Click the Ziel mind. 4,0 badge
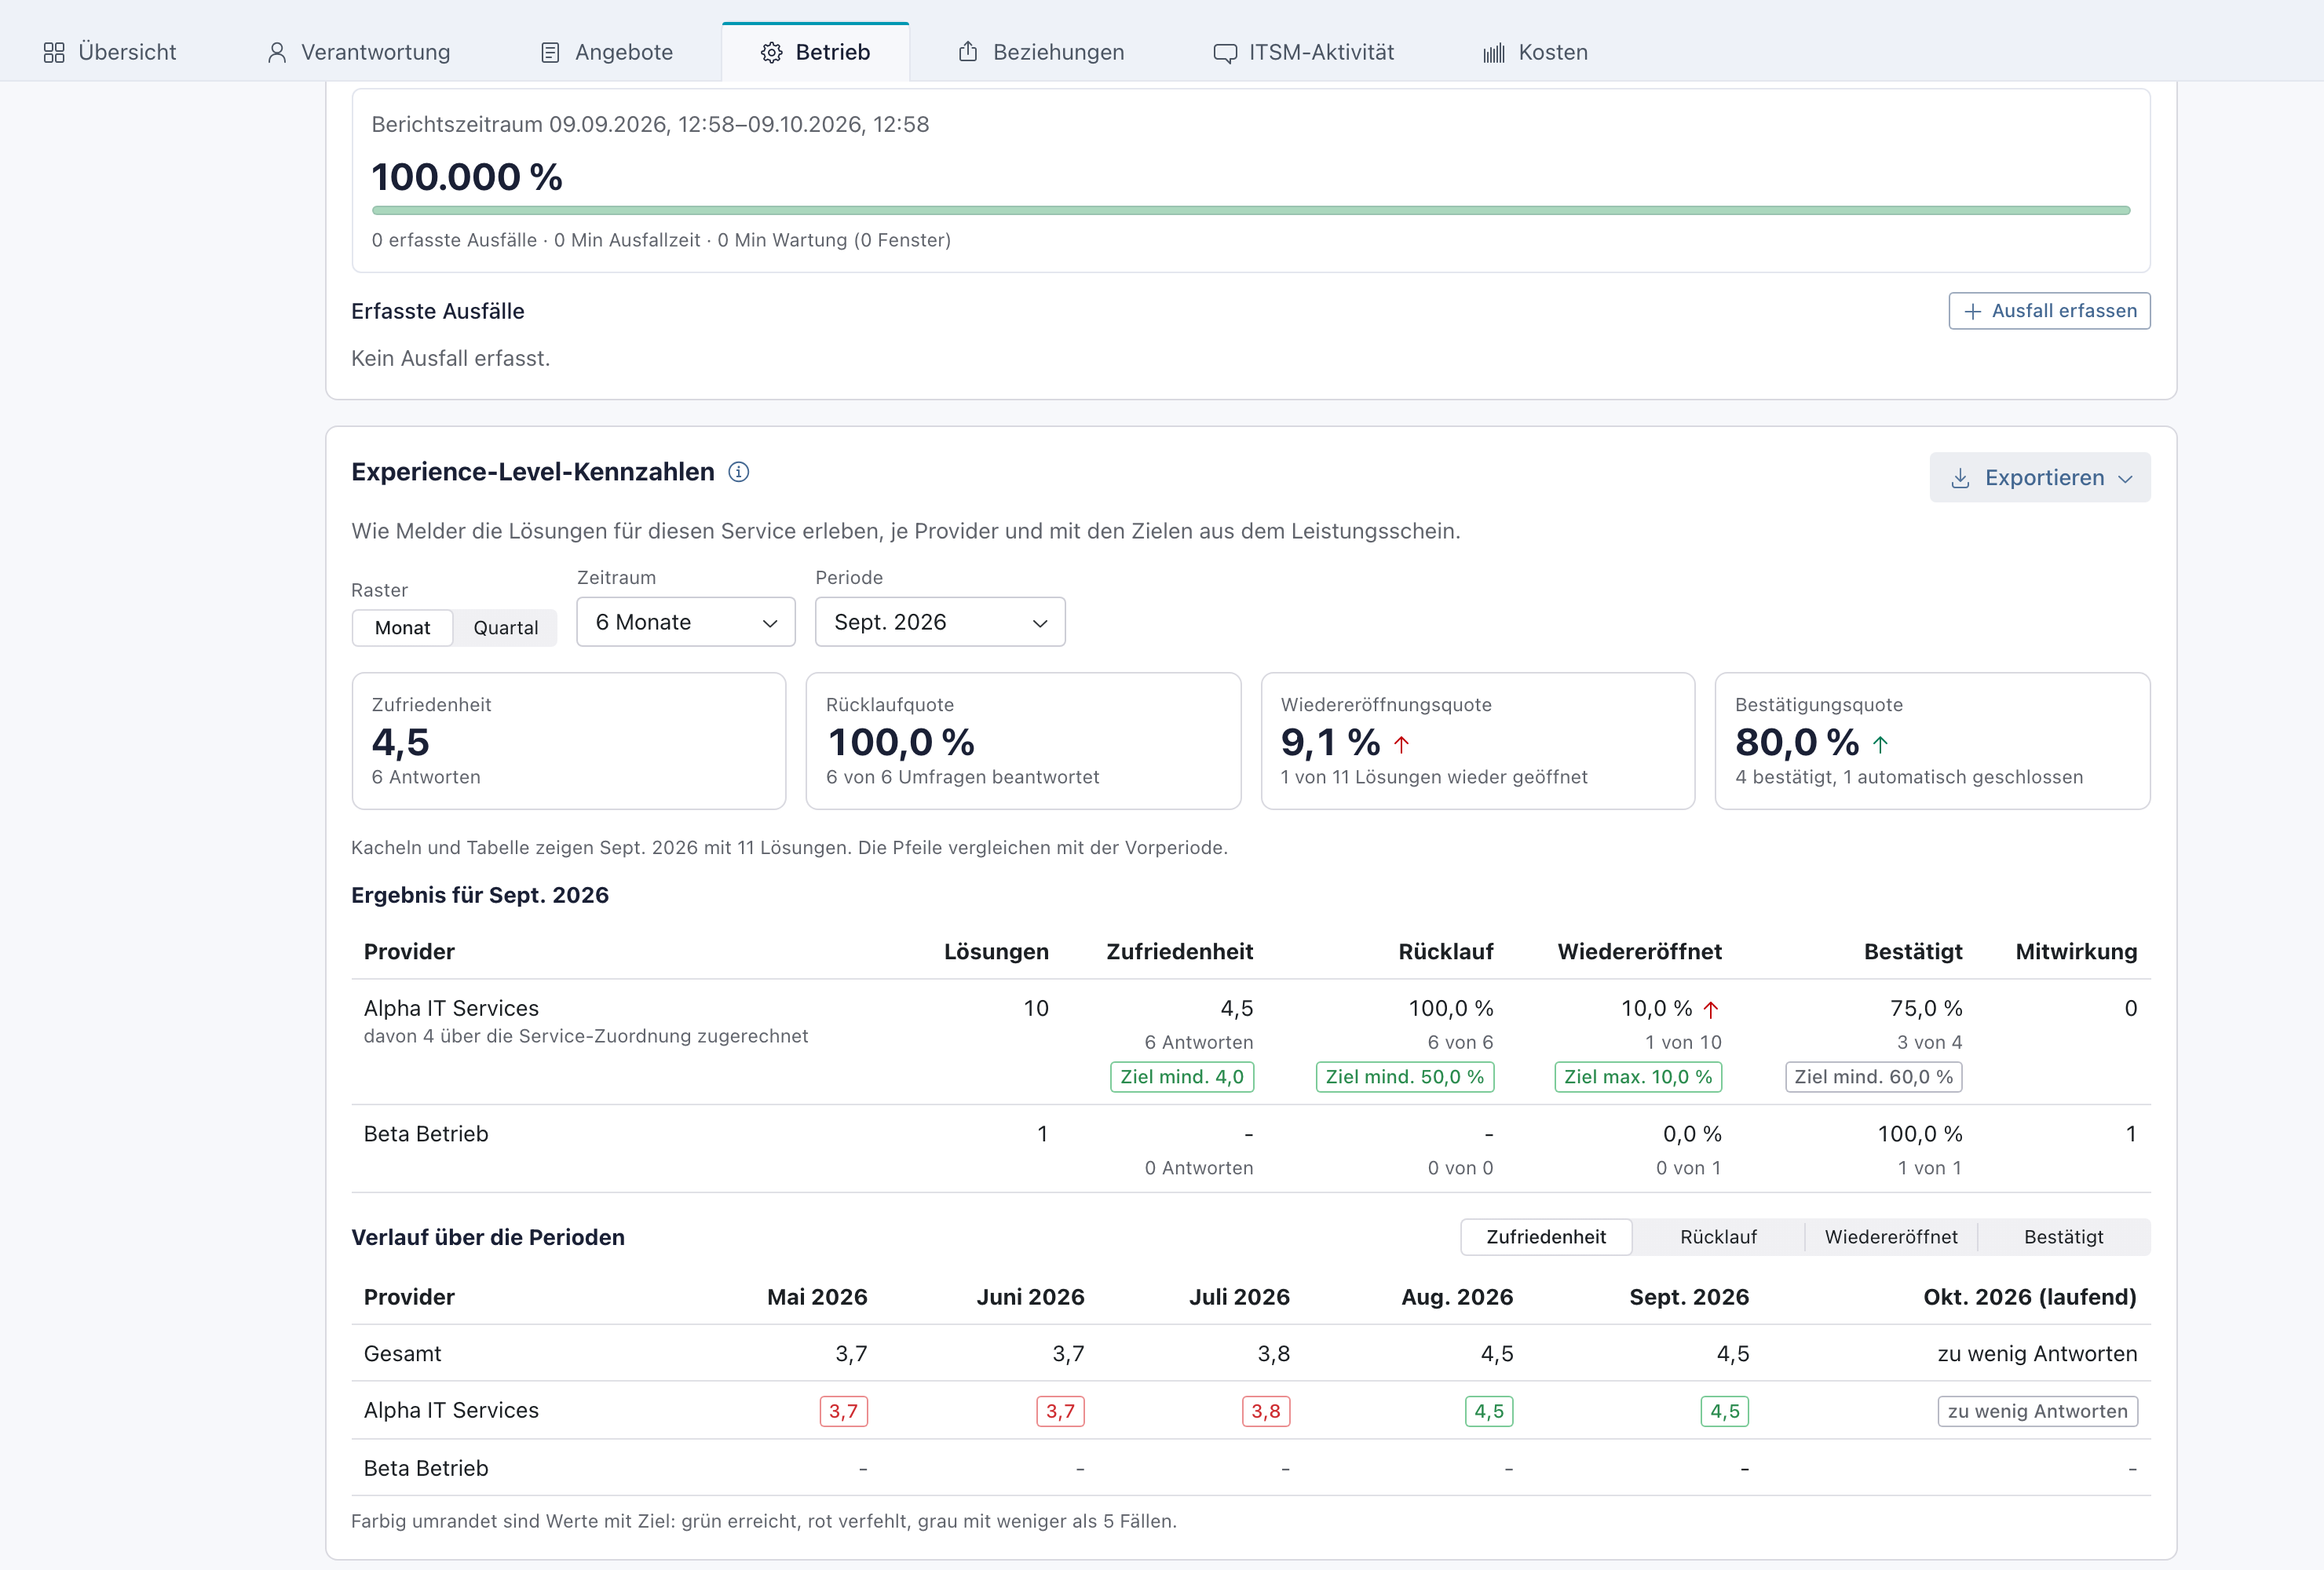Image resolution: width=2324 pixels, height=1570 pixels. point(1182,1077)
